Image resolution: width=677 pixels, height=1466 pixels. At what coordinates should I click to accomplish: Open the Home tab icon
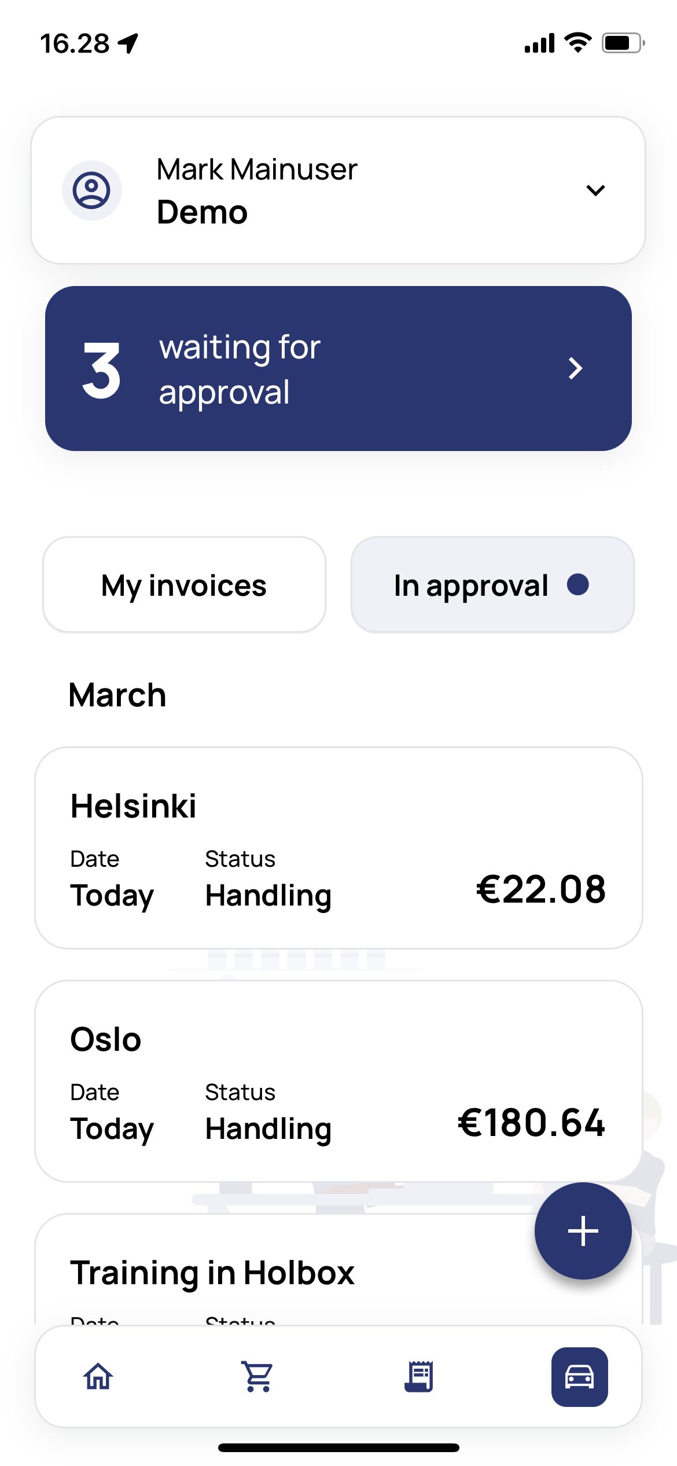click(98, 1376)
